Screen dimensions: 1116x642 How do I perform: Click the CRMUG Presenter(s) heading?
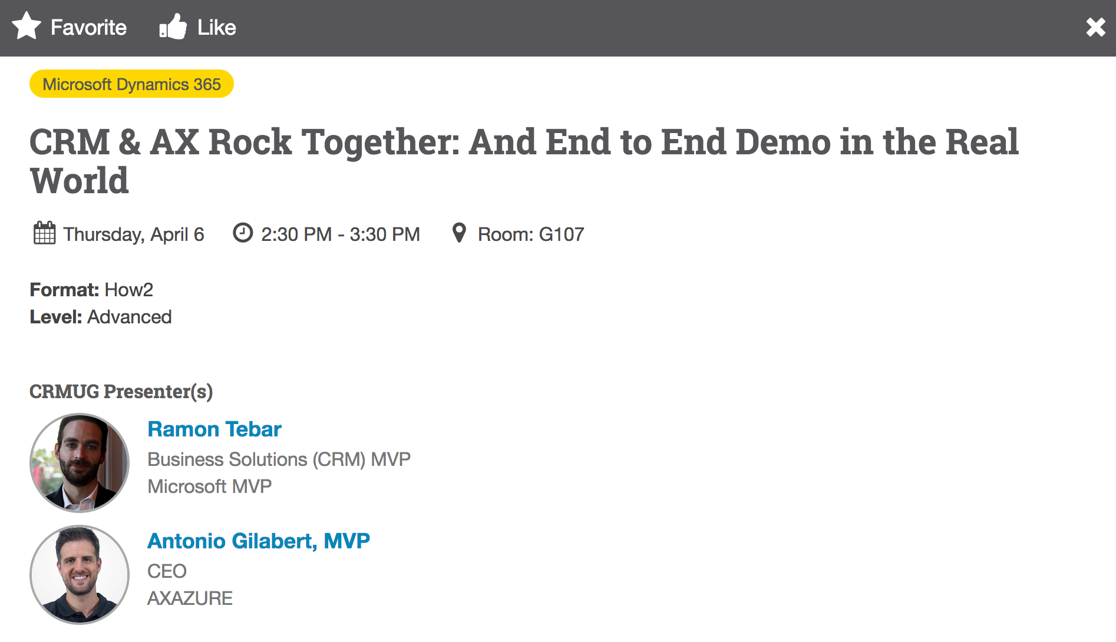click(121, 392)
